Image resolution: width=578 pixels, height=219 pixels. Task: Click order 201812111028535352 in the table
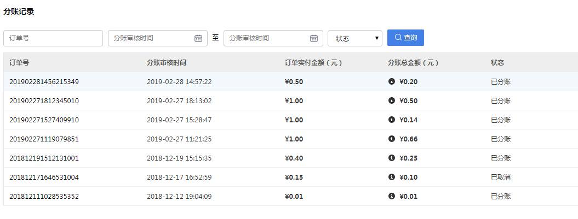click(44, 197)
